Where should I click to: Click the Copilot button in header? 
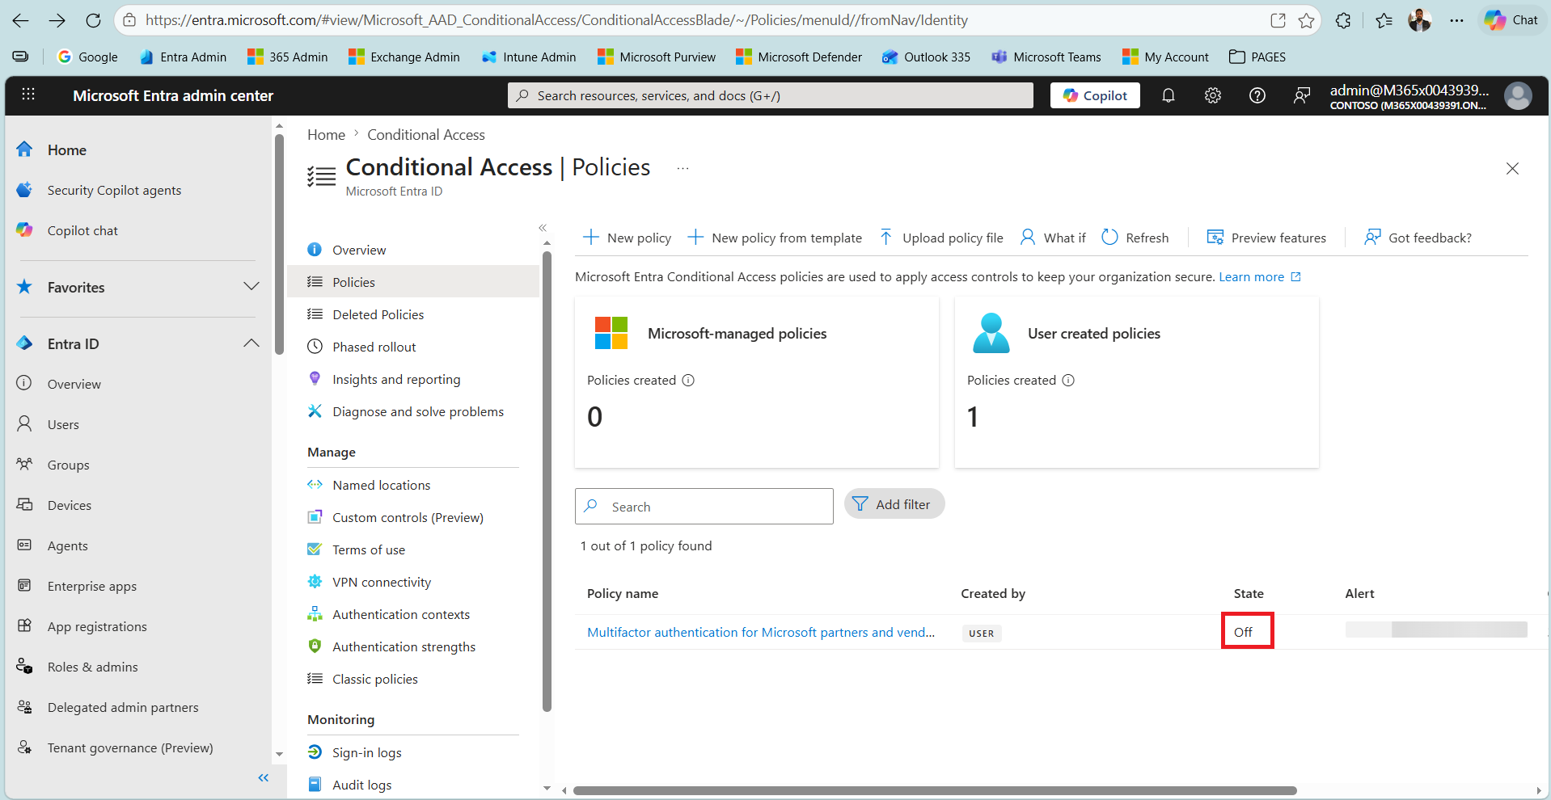[1095, 95]
